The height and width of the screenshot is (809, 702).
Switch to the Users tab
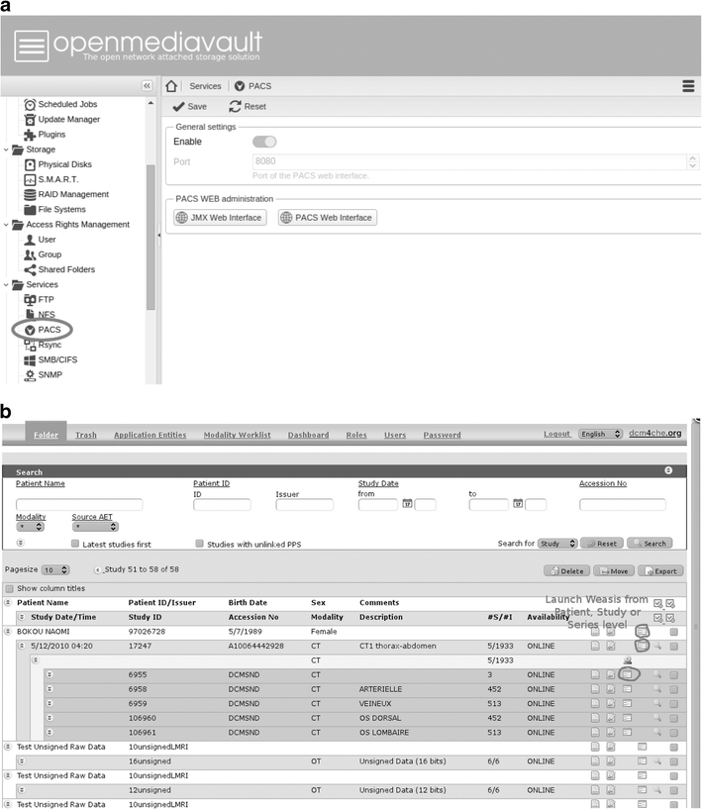[x=395, y=435]
